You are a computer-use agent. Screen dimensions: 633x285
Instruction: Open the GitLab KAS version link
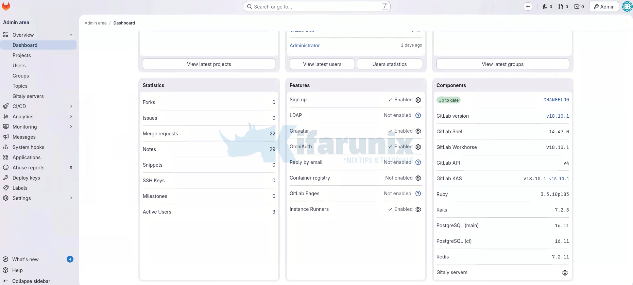[x=559, y=179]
